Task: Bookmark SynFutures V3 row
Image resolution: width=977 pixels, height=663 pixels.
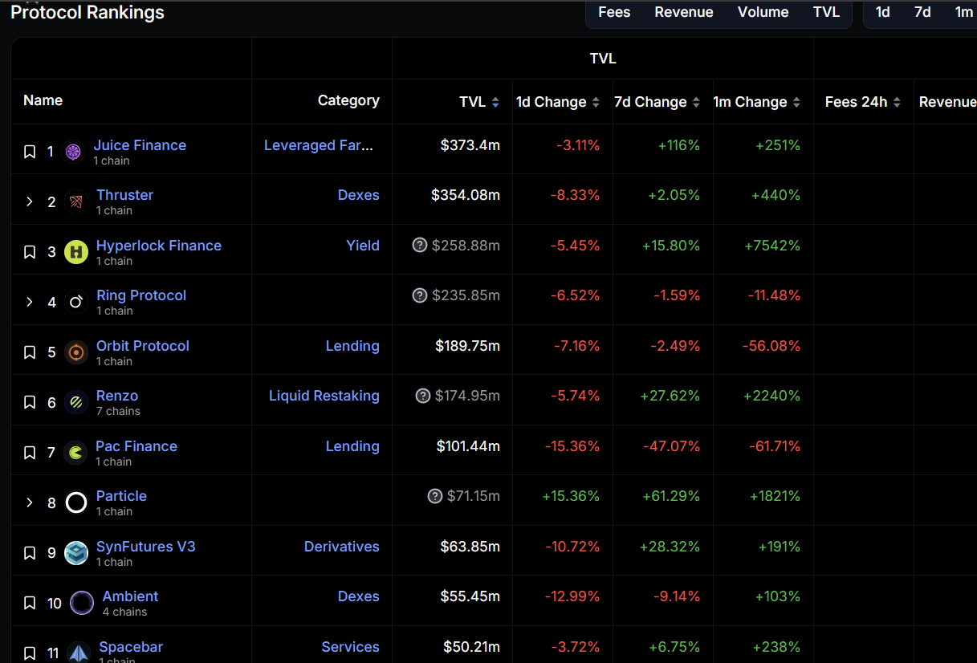Action: point(30,553)
